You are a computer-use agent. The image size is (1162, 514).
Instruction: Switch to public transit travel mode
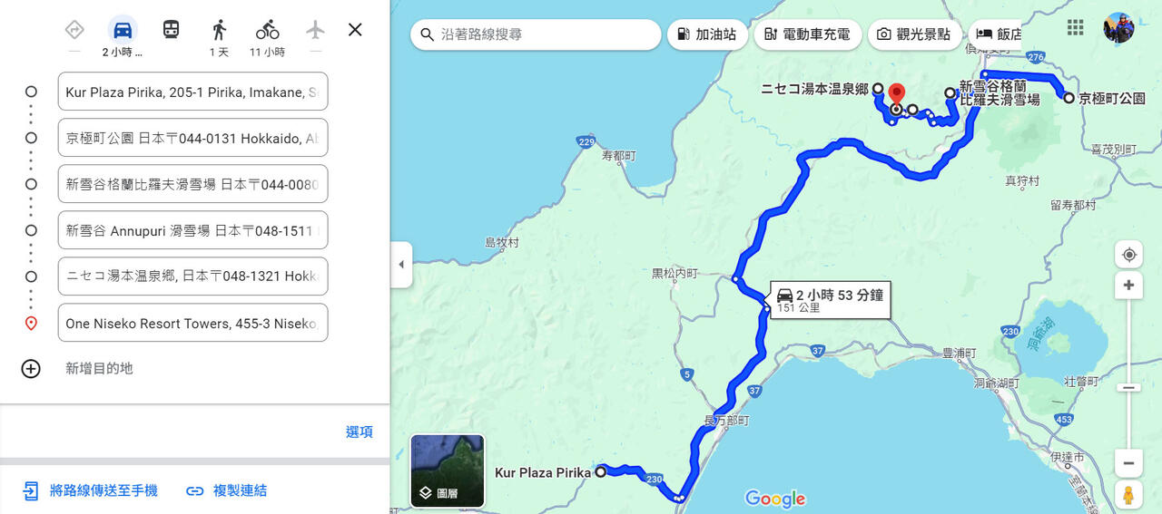tap(171, 29)
